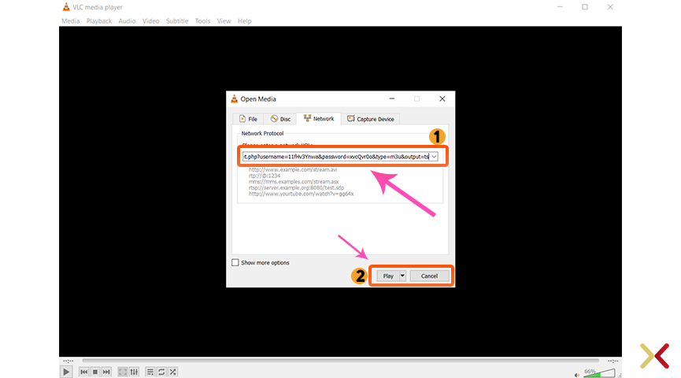The image size is (681, 378).
Task: Toggle loop repeat mode icon
Action: tap(161, 372)
